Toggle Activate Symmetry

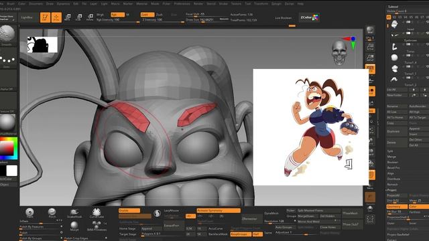(219, 210)
